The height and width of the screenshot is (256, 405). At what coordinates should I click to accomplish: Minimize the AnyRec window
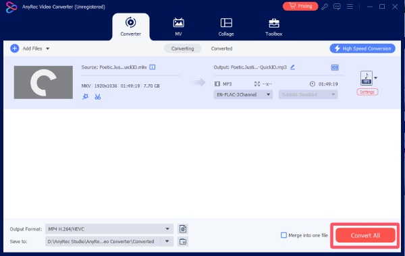(x=370, y=7)
